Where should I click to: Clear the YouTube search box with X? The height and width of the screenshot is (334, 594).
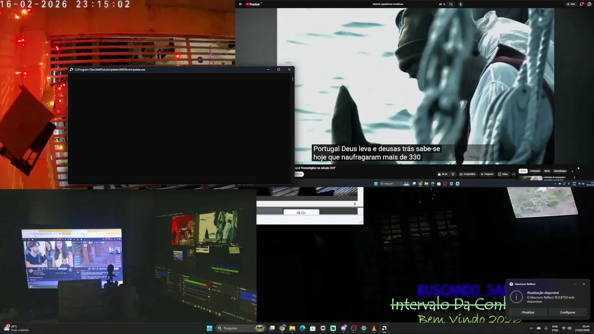click(x=444, y=4)
